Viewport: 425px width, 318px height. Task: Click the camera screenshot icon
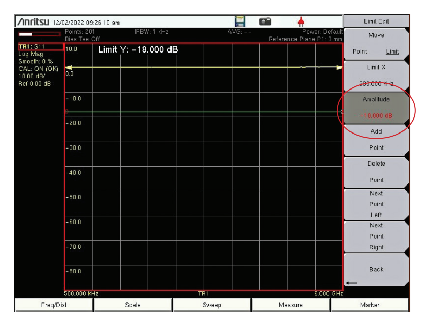(265, 21)
